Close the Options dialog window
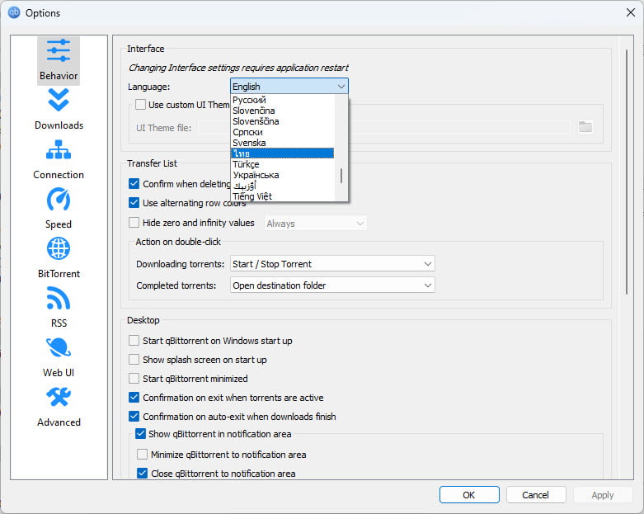This screenshot has height=514, width=644. (x=631, y=12)
